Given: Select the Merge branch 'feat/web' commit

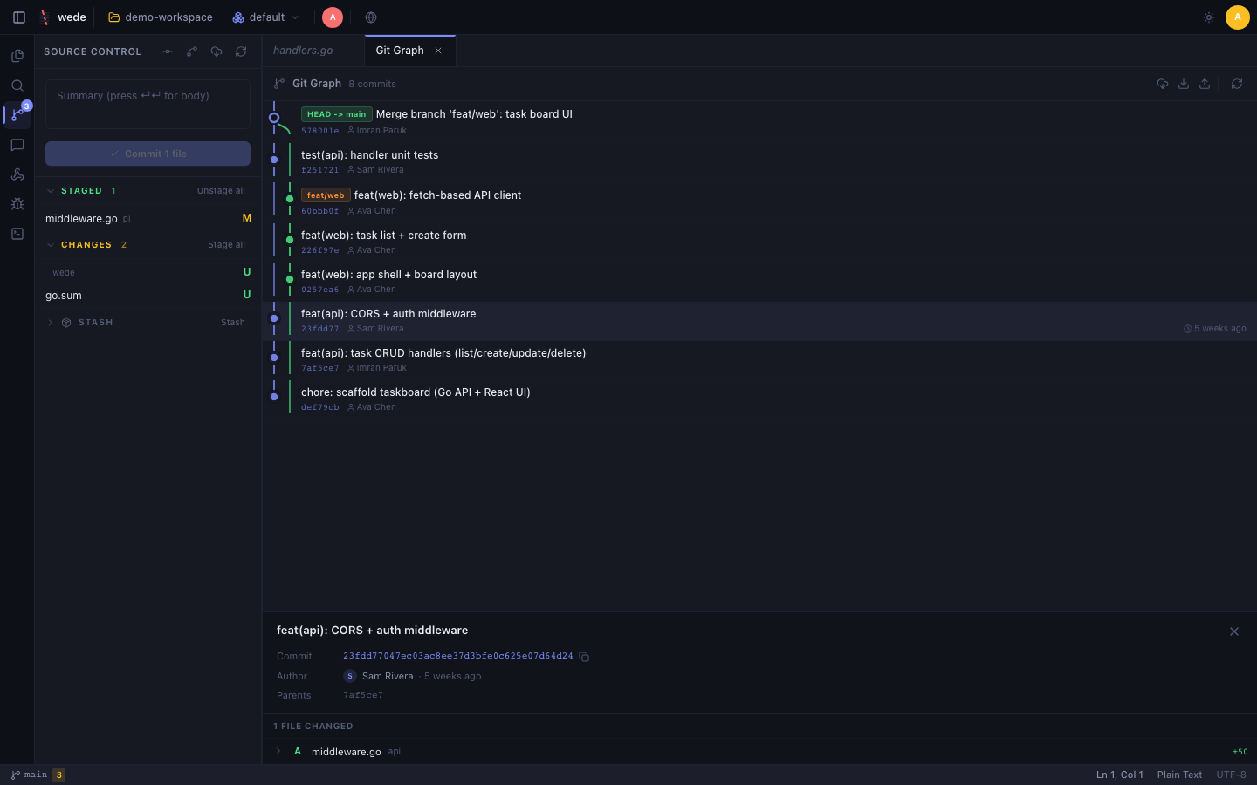Looking at the screenshot, I should [759, 121].
